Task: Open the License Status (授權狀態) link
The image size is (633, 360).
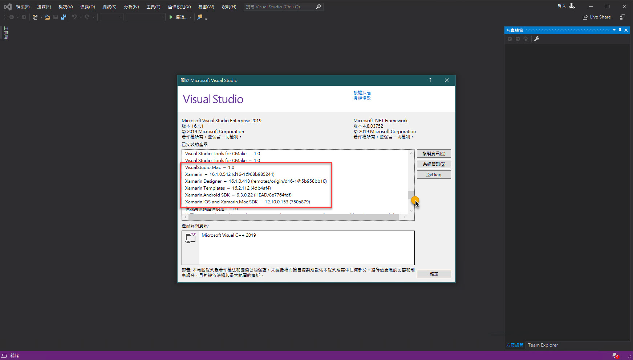Action: pos(362,93)
